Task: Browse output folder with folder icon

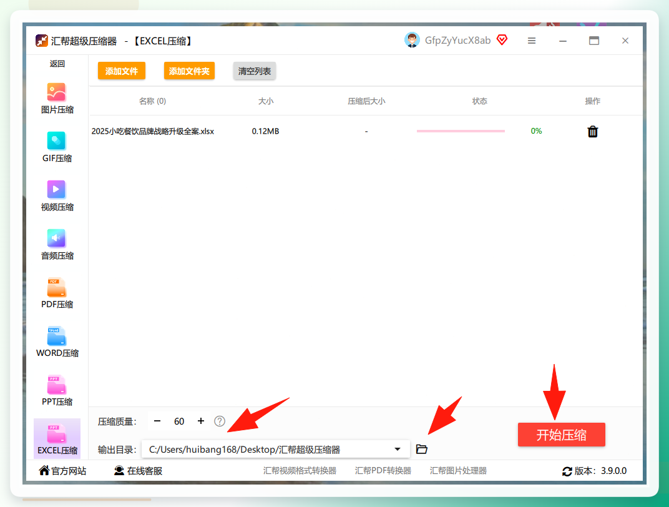Action: pyautogui.click(x=421, y=449)
